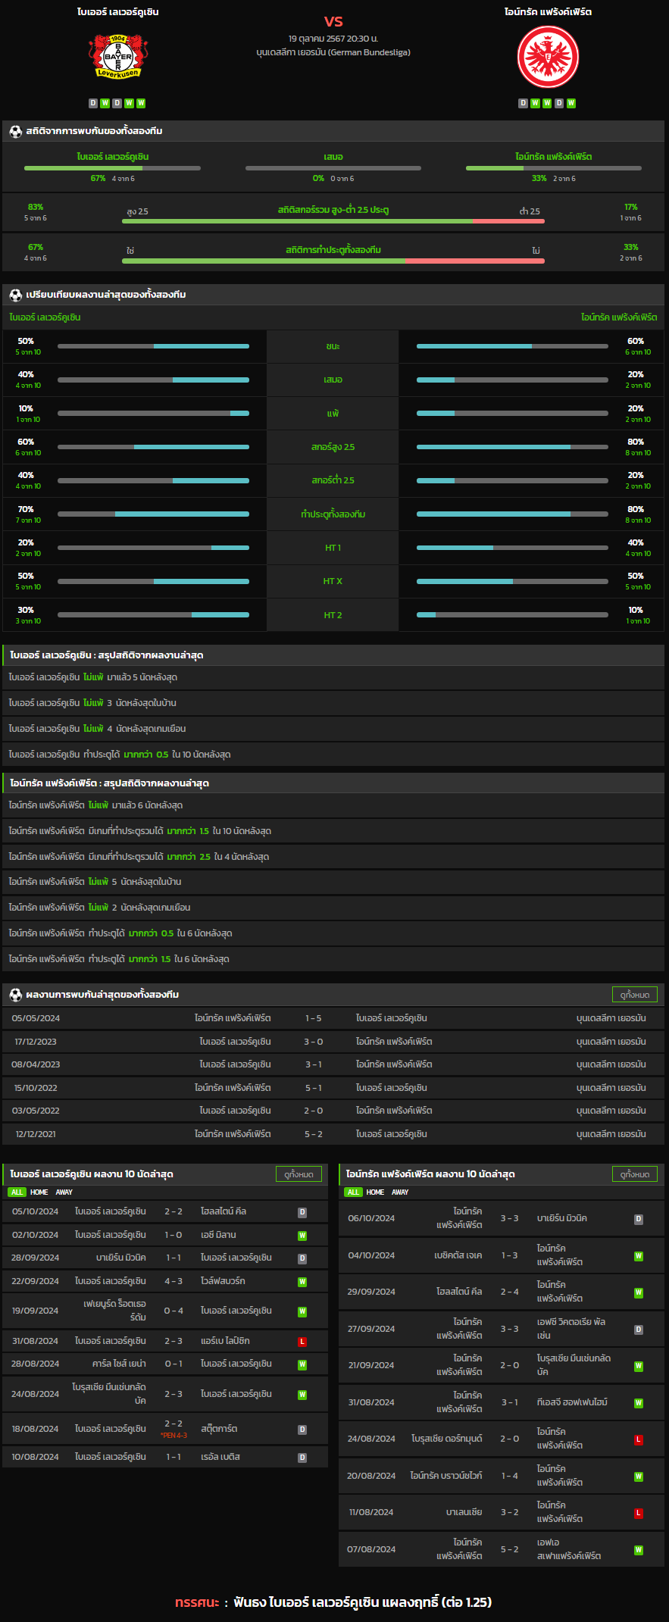Image resolution: width=669 pixels, height=1622 pixels.
Task: Click the match date 19 ตุลาคม 2567 20:30 น.
Action: 333,39
